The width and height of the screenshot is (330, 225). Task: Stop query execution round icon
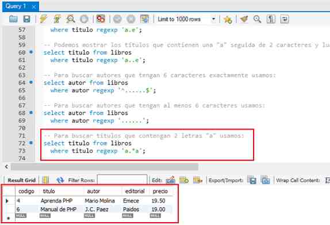coord(84,19)
